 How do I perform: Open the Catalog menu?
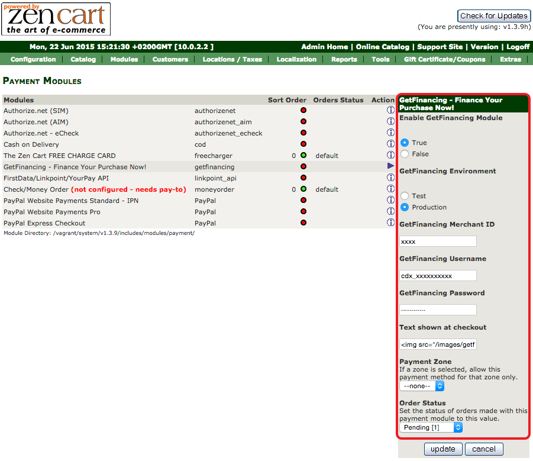pos(83,59)
